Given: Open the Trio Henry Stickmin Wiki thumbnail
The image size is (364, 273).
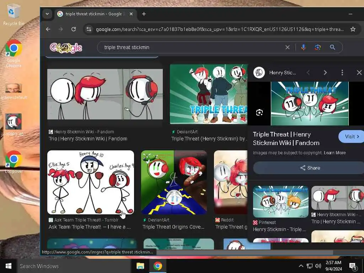Looking at the screenshot, I should click(105, 94).
